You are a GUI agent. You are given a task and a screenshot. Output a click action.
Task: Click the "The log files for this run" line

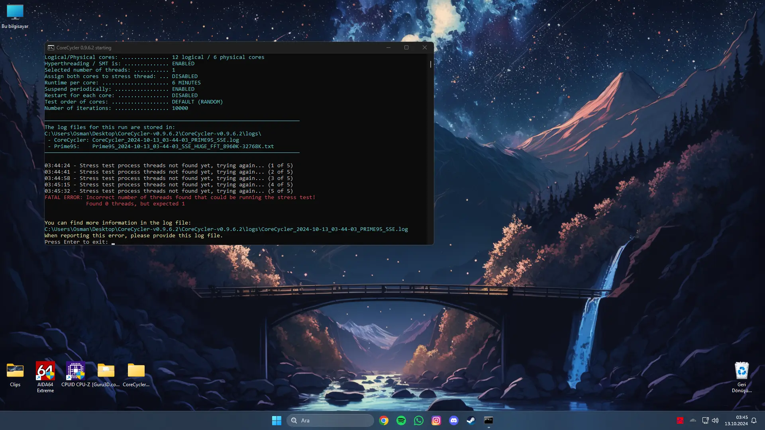110,127
